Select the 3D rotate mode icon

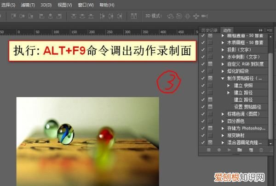(x=170, y=16)
